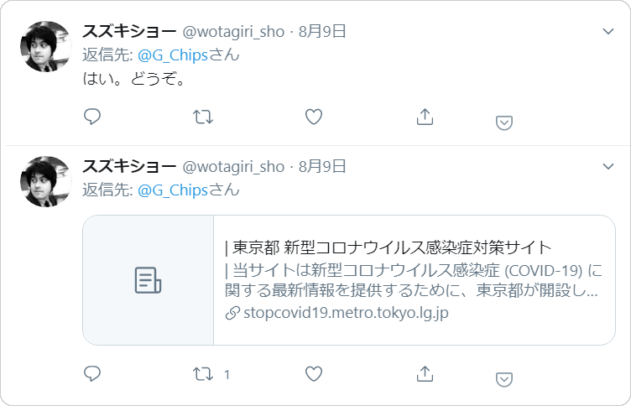Retweet the Tokyo COVID link tweet

(x=203, y=374)
